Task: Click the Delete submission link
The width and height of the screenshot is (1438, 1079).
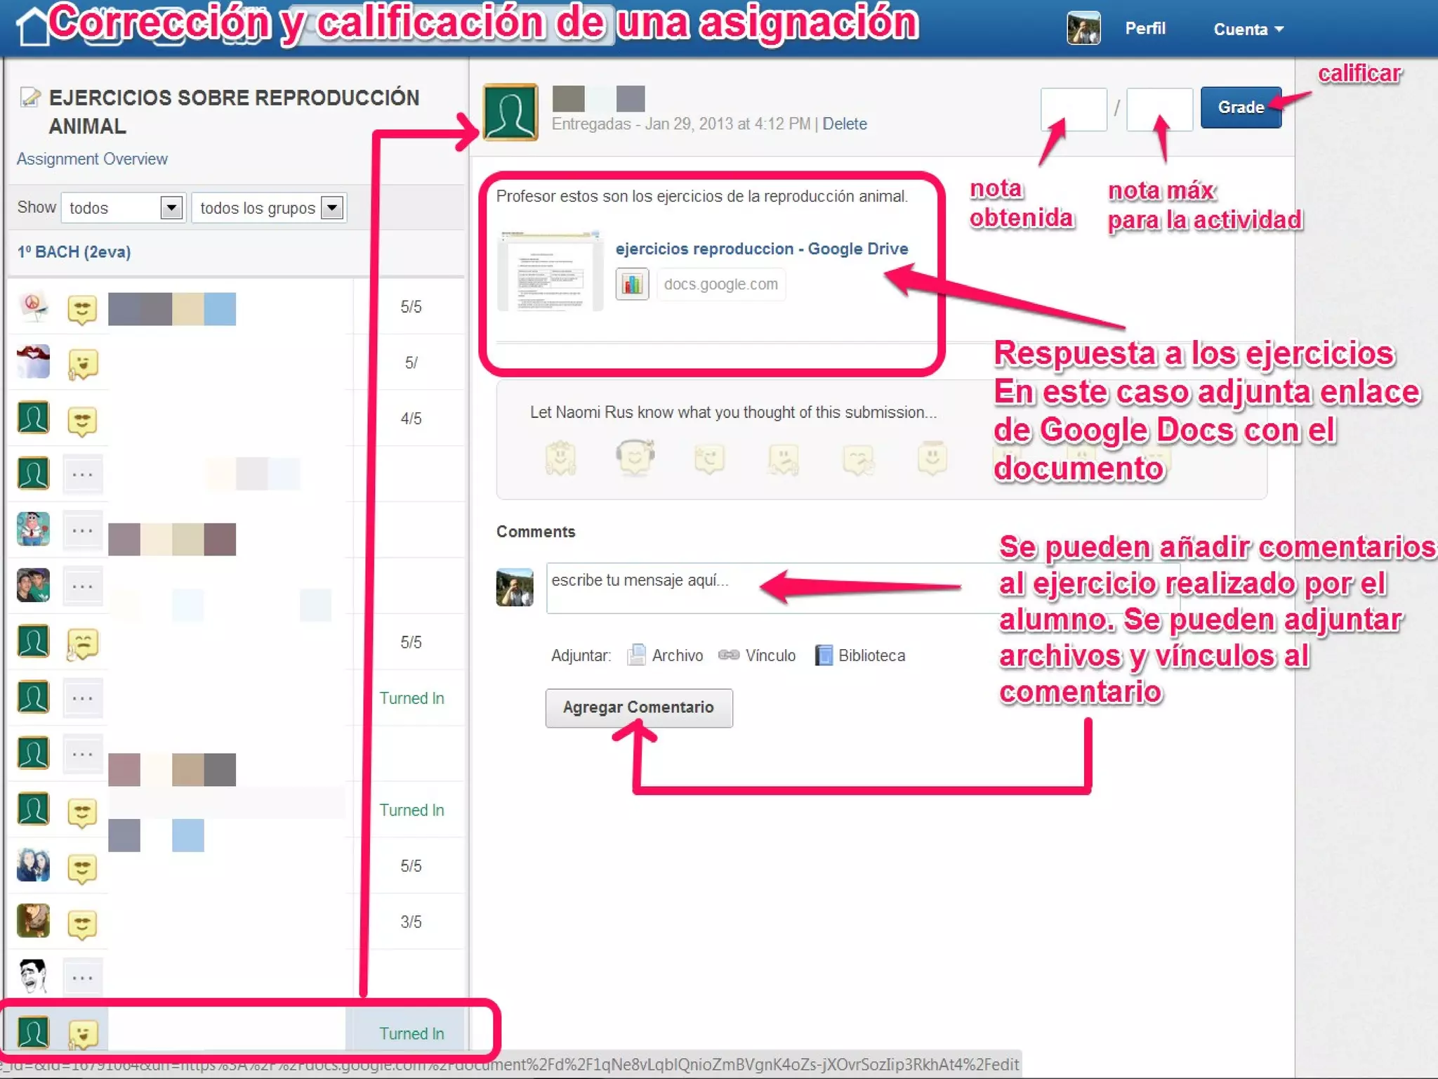Action: (844, 124)
